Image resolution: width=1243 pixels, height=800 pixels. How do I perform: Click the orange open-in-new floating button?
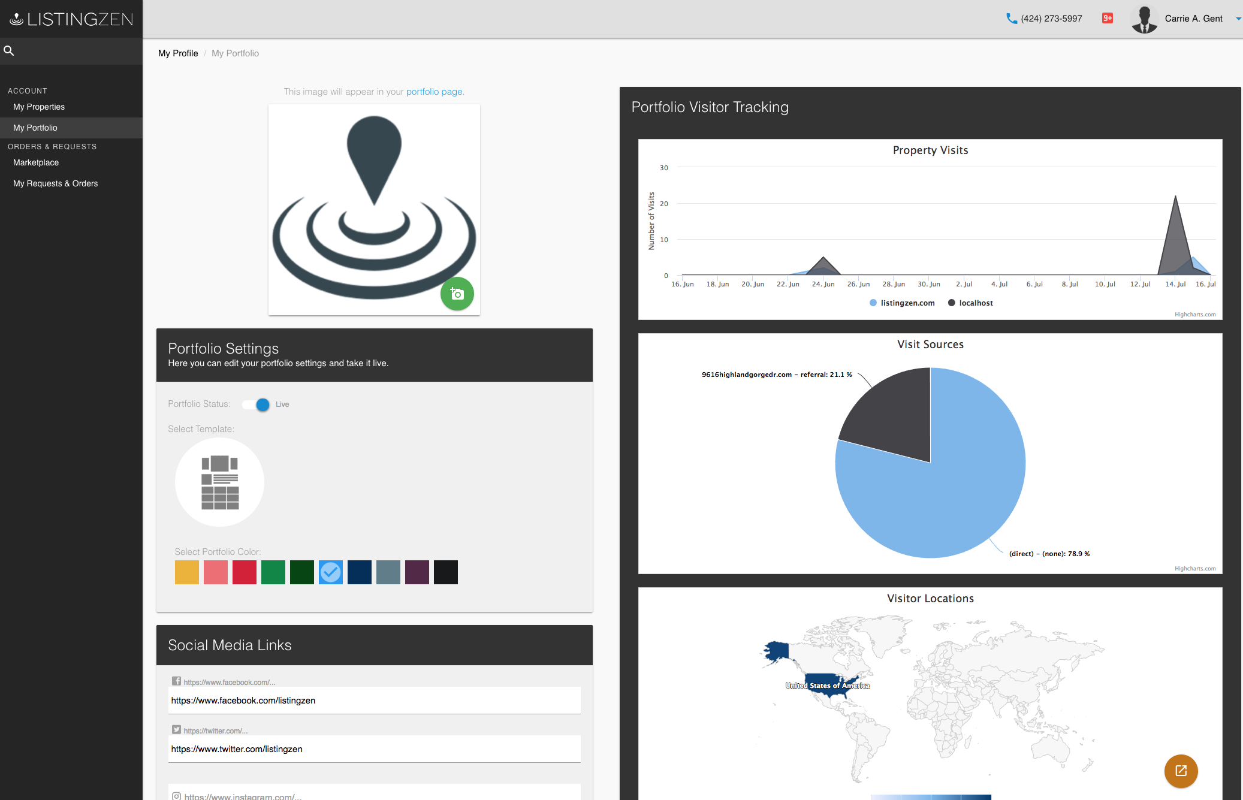point(1181,771)
